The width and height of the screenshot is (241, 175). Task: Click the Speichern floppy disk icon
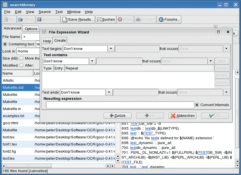(x=39, y=19)
